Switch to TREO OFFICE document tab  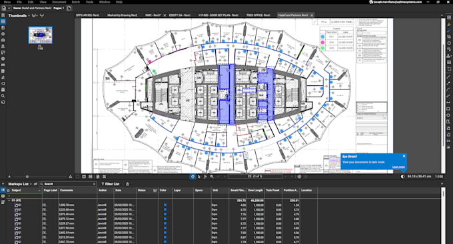pyautogui.click(x=258, y=15)
